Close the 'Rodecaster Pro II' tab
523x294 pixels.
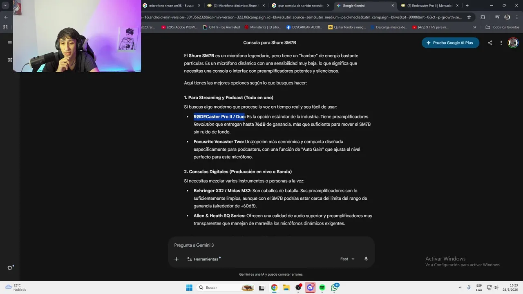(x=457, y=6)
